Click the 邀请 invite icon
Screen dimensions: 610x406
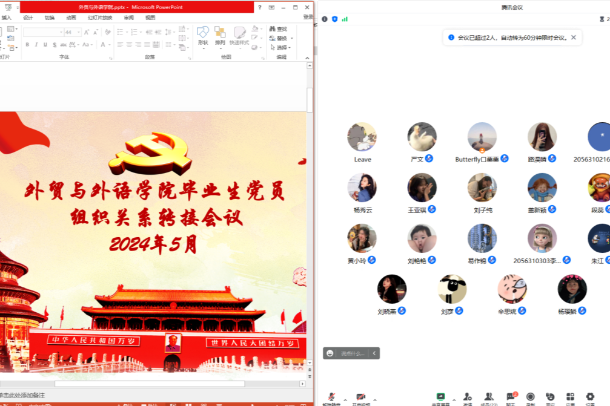pyautogui.click(x=468, y=397)
